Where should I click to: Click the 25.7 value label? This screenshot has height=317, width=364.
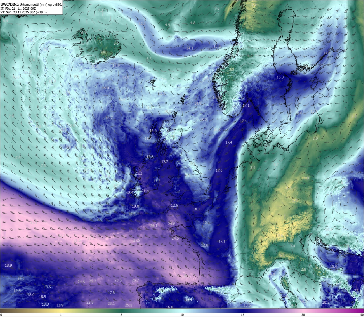click(93, 281)
